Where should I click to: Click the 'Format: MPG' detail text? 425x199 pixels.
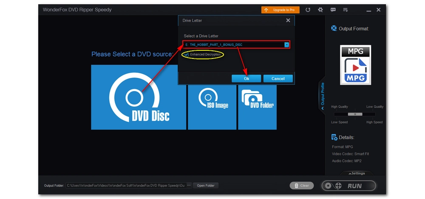(342, 147)
